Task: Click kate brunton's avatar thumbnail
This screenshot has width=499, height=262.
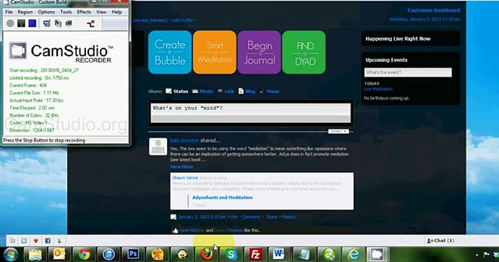Action: pyautogui.click(x=158, y=147)
